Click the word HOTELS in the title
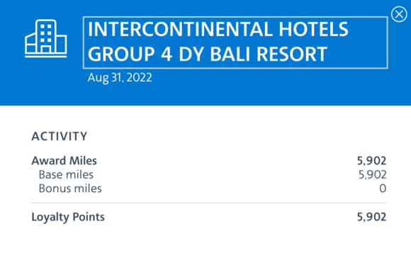 pos(313,30)
